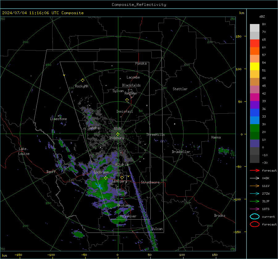Click the yellow 51-54 dBZ color swatch

pos(255,67)
